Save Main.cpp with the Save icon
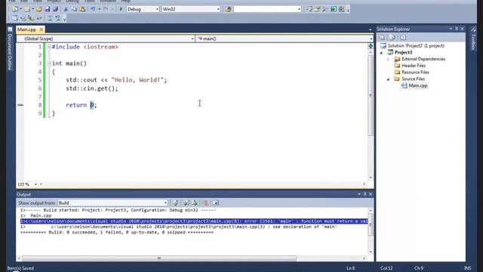This screenshot has width=483, height=272. click(x=47, y=9)
